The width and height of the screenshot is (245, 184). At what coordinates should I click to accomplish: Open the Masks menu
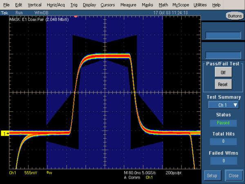pos(147,5)
